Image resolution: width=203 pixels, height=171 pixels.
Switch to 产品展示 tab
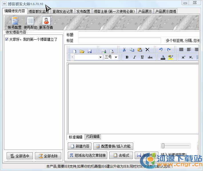coord(145,11)
